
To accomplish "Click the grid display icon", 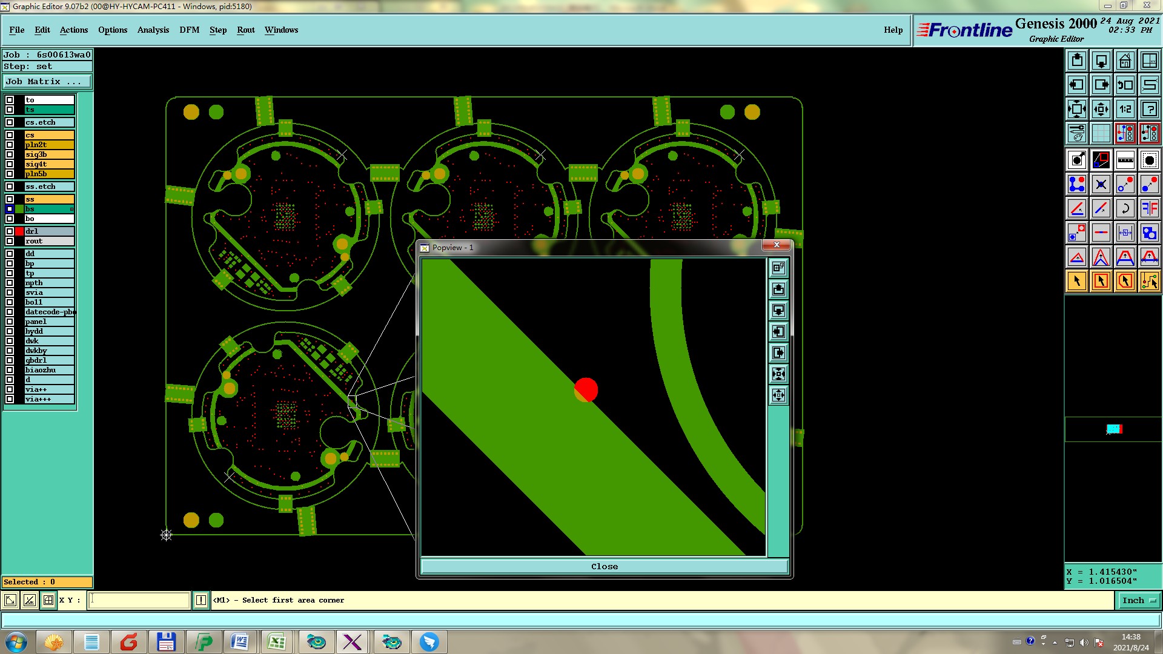I will click(x=1101, y=133).
